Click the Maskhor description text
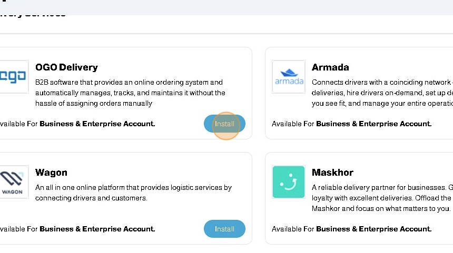This screenshot has height=253, width=453. point(382,198)
